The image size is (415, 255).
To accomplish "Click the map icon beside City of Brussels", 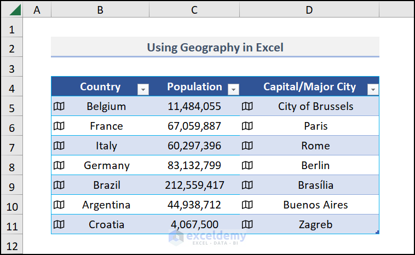I will click(x=247, y=106).
